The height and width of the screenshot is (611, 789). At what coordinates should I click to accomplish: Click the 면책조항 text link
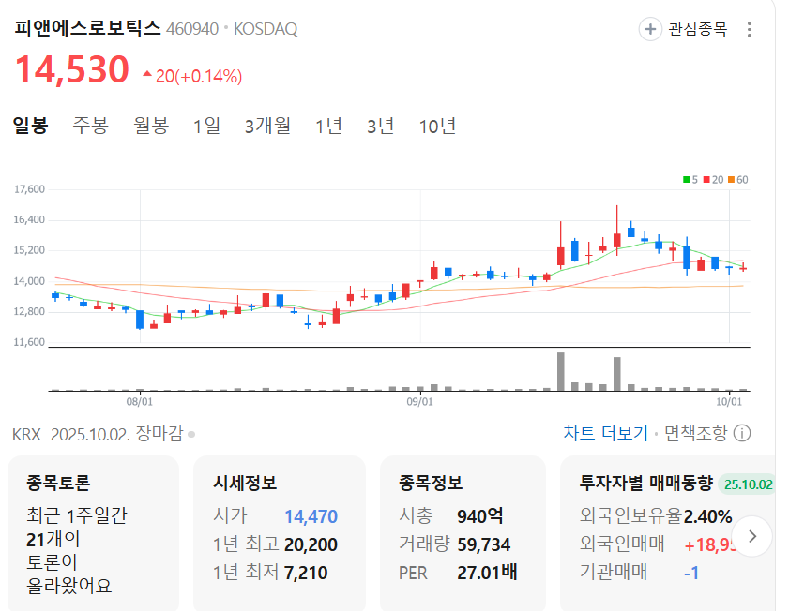coord(695,433)
